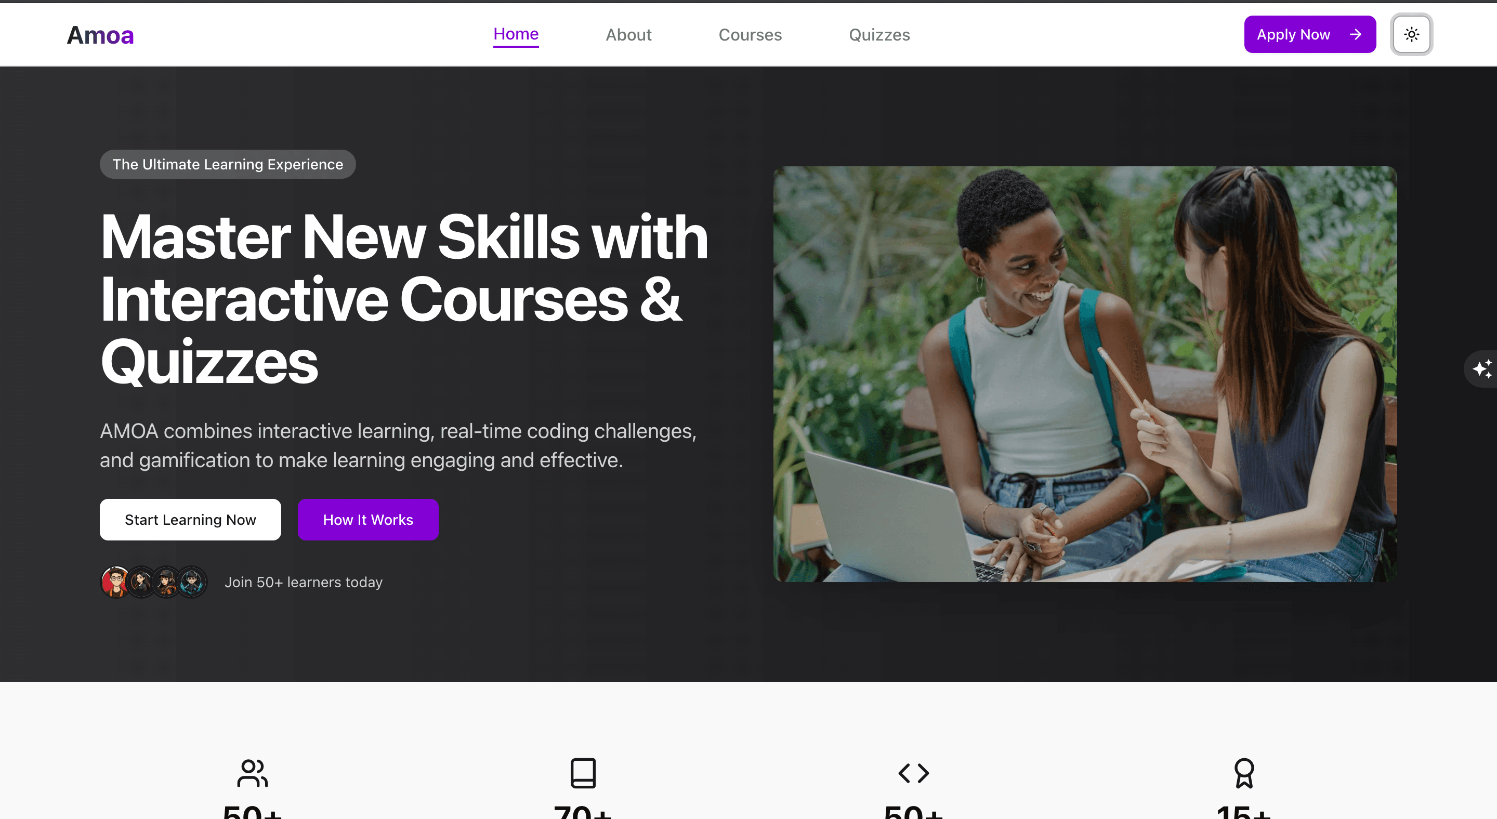Image resolution: width=1497 pixels, height=819 pixels.
Task: Open the Quizzes section
Action: (878, 35)
